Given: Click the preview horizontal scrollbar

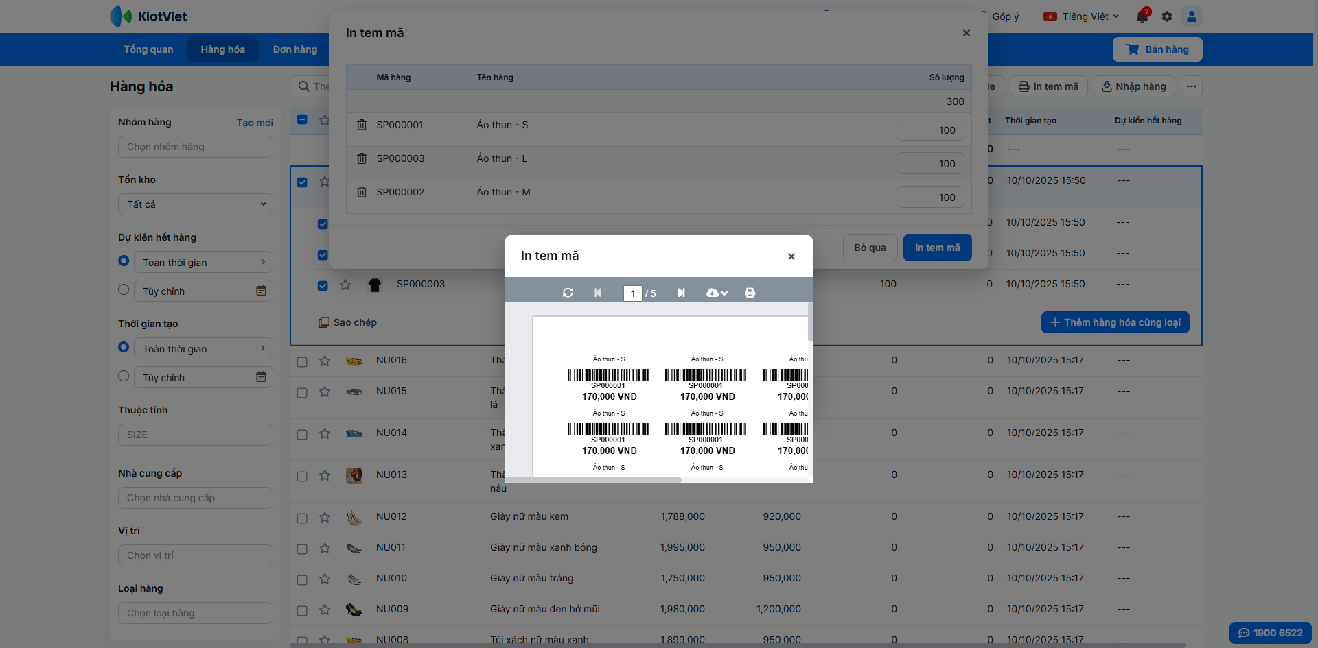Looking at the screenshot, I should 593,480.
